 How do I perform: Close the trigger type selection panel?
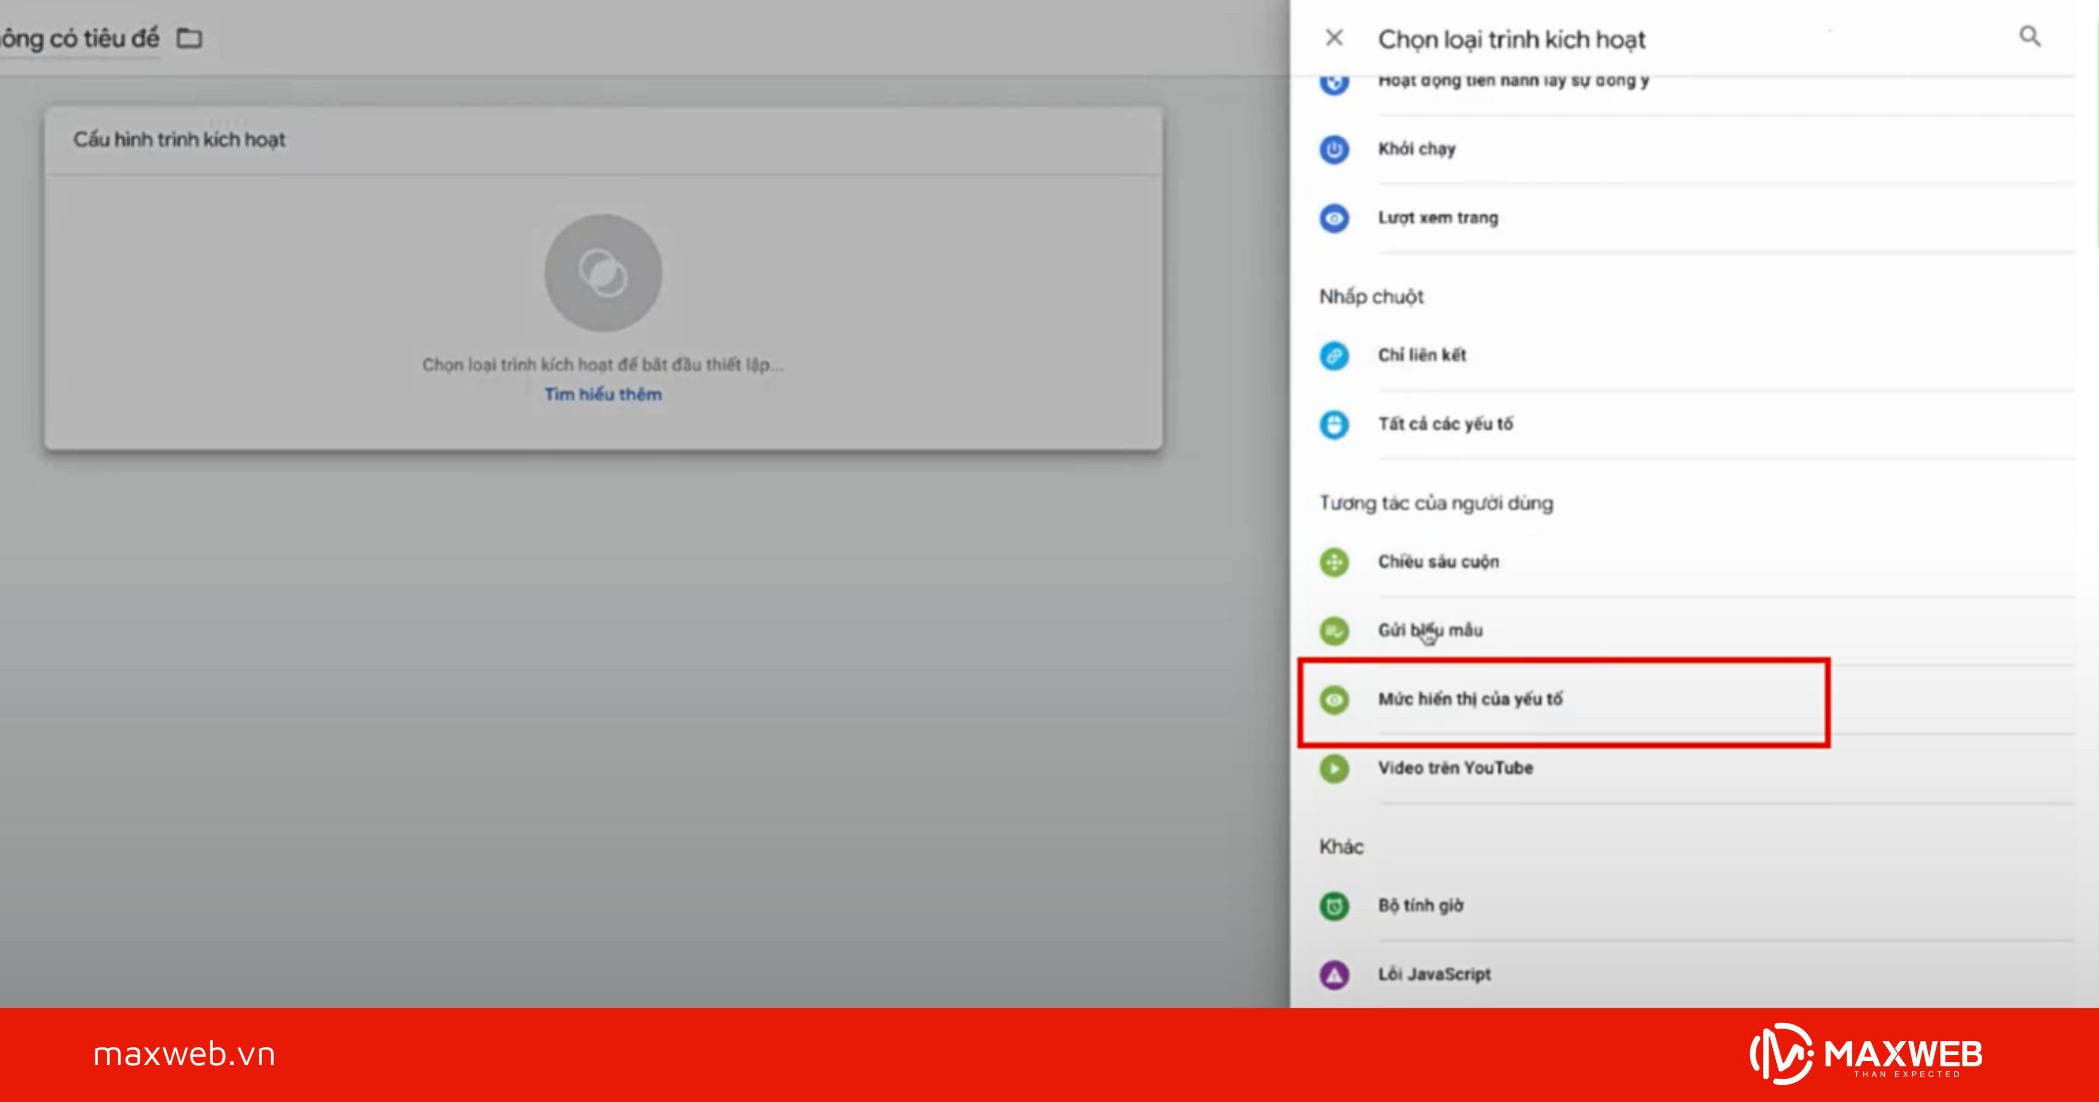pos(1333,38)
